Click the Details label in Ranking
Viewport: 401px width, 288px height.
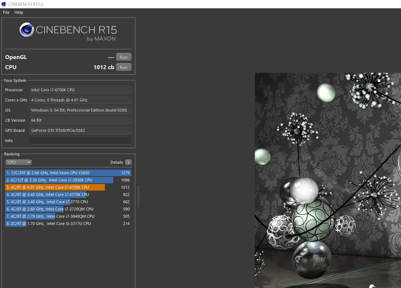click(117, 162)
